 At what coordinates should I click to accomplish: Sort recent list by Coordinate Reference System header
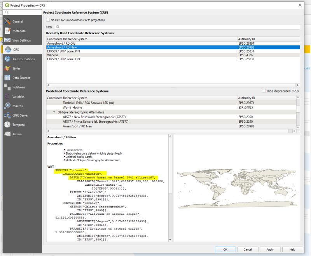pos(142,39)
